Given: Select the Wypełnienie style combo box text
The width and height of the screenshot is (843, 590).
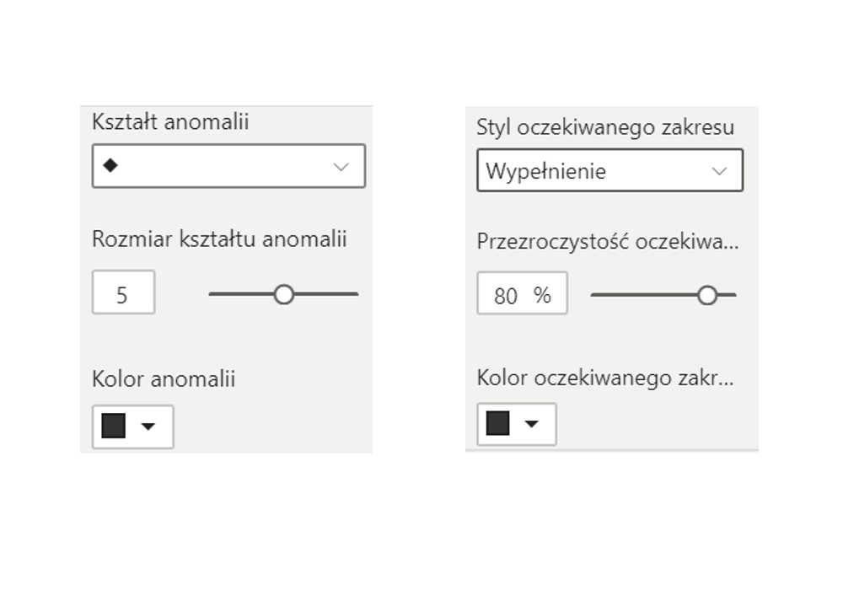Looking at the screenshot, I should point(546,172).
